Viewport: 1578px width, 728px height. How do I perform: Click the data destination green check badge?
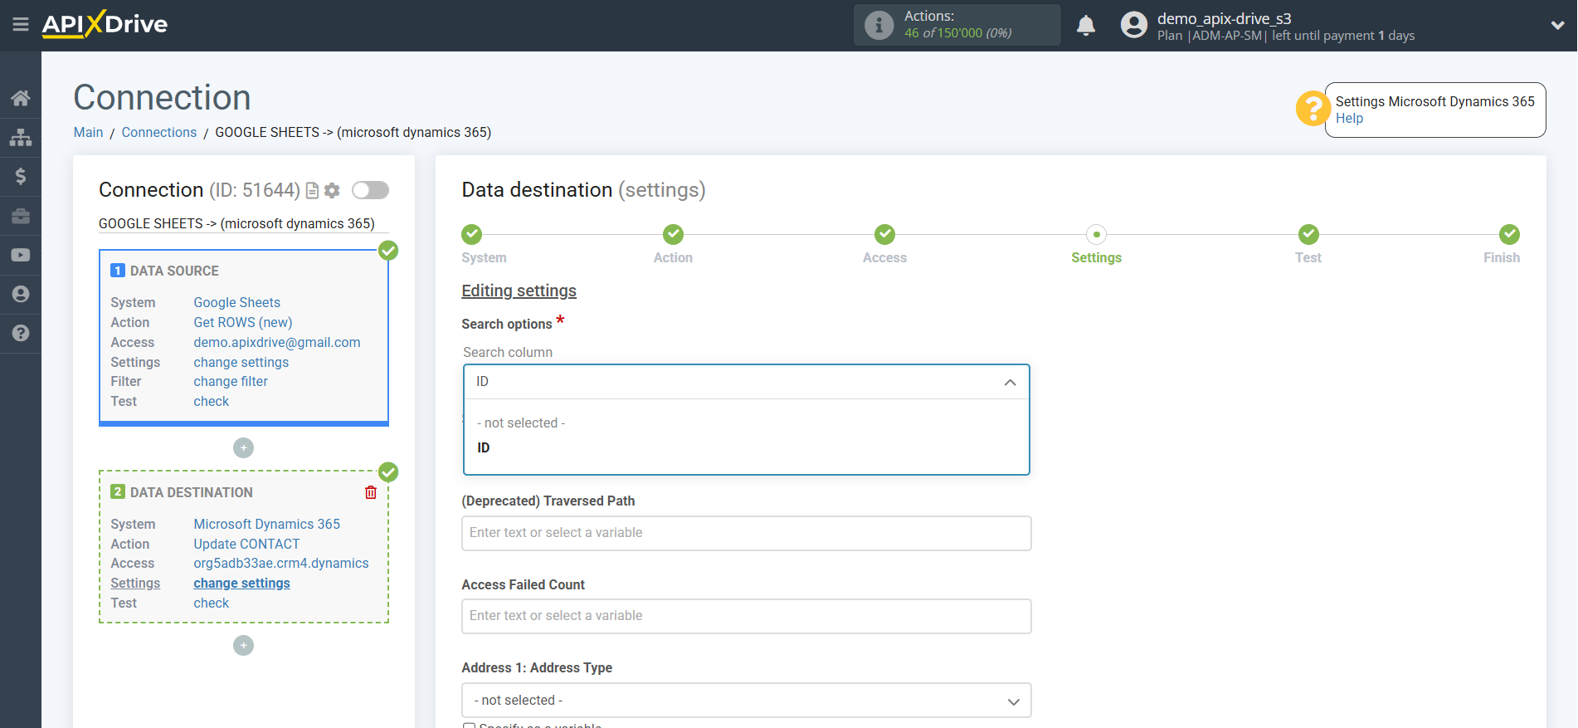click(388, 472)
